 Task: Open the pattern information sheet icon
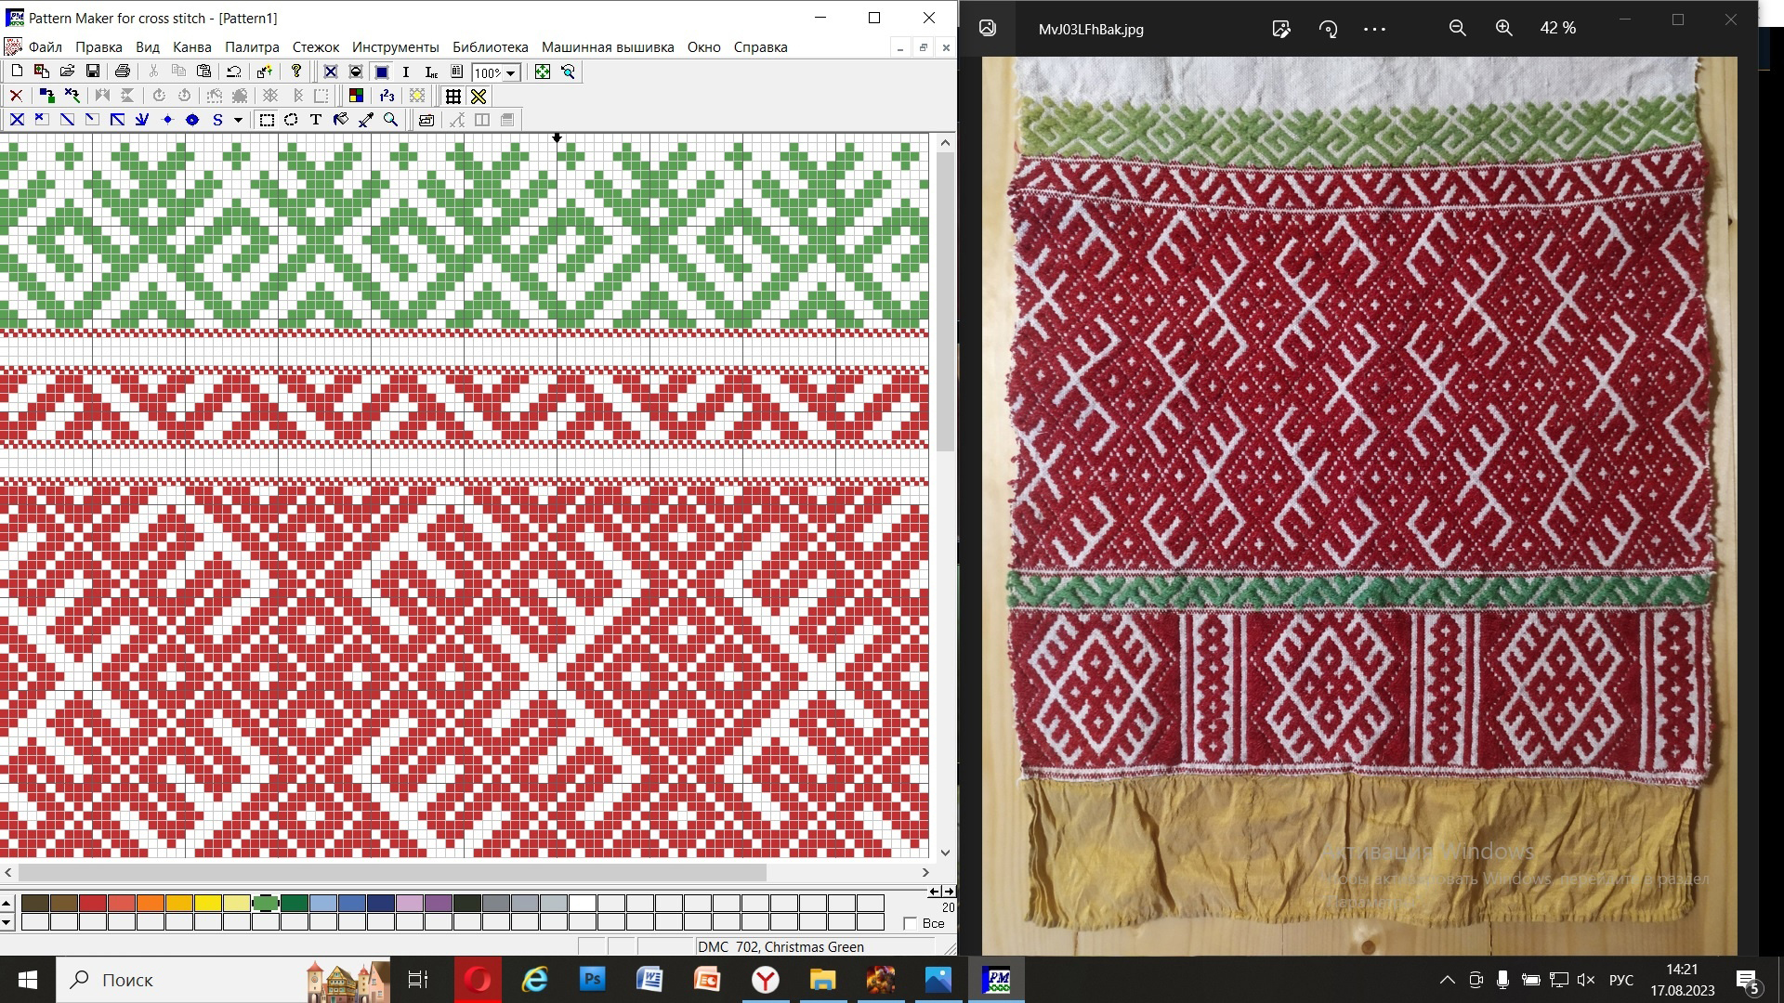point(456,72)
